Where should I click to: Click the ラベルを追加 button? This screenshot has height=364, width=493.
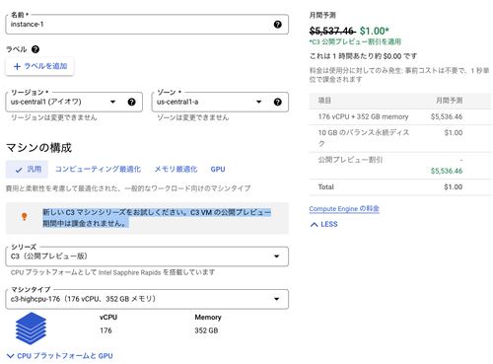point(39,66)
